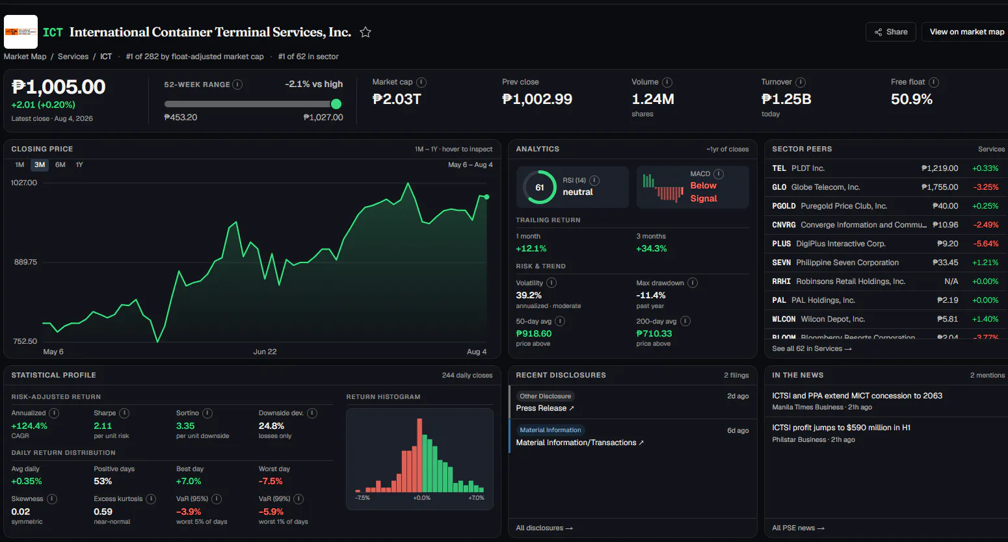Click the return histogram chart
1008x542 pixels.
click(419, 459)
